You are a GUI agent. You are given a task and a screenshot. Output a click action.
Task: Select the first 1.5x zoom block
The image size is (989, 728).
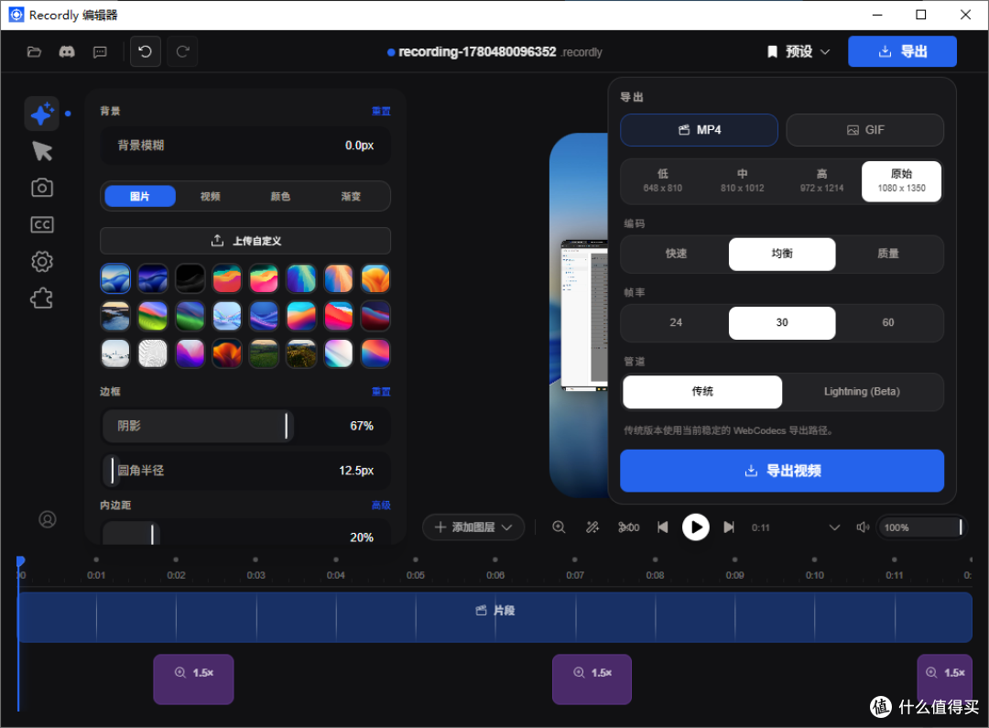point(193,679)
